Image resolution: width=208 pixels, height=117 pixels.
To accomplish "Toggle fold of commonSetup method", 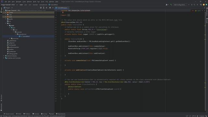I will (x=61, y=60).
